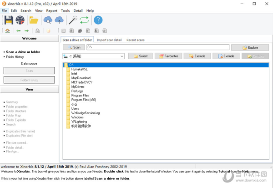Open the File menu

coord(4,10)
